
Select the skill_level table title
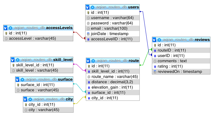(x=47, y=60)
